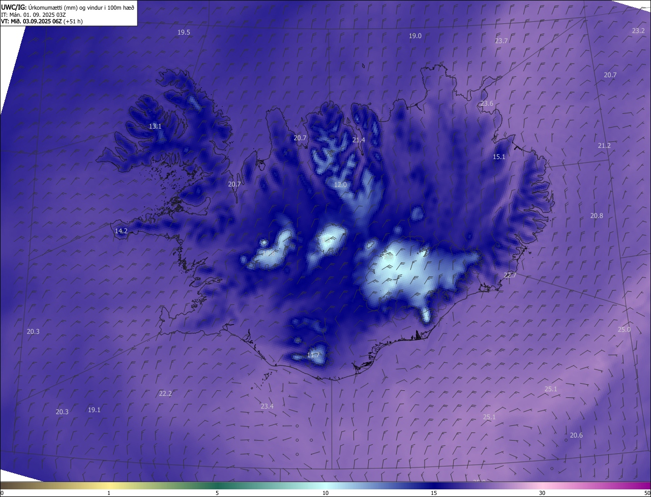Viewport: 651px width, 497px height.
Task: Select the 22.2 value label
Action: pos(165,393)
